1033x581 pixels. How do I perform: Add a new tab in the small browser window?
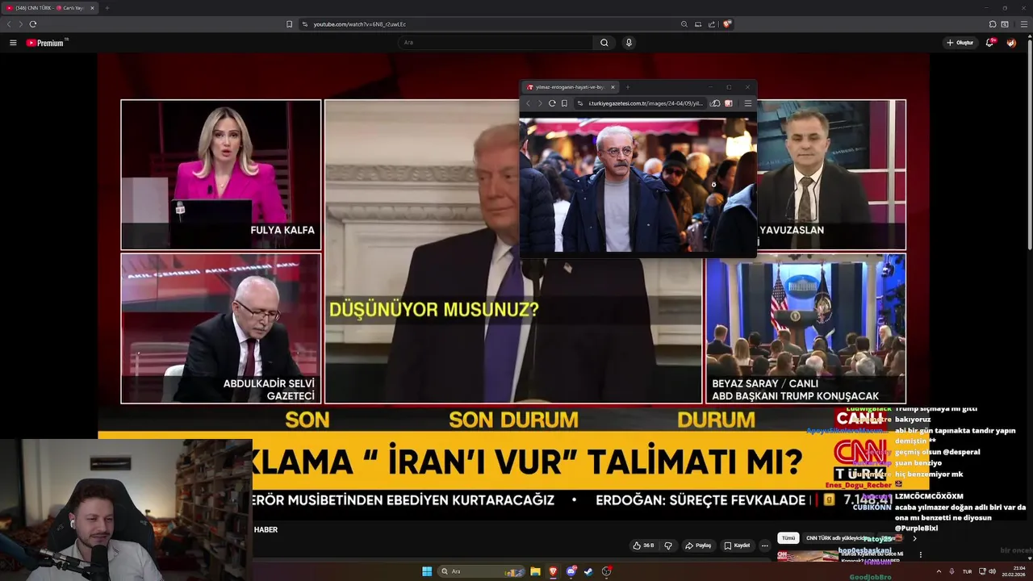pyautogui.click(x=628, y=87)
